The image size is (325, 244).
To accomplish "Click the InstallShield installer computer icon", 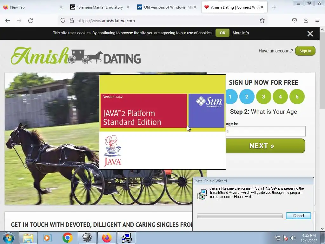I will tap(202, 194).
